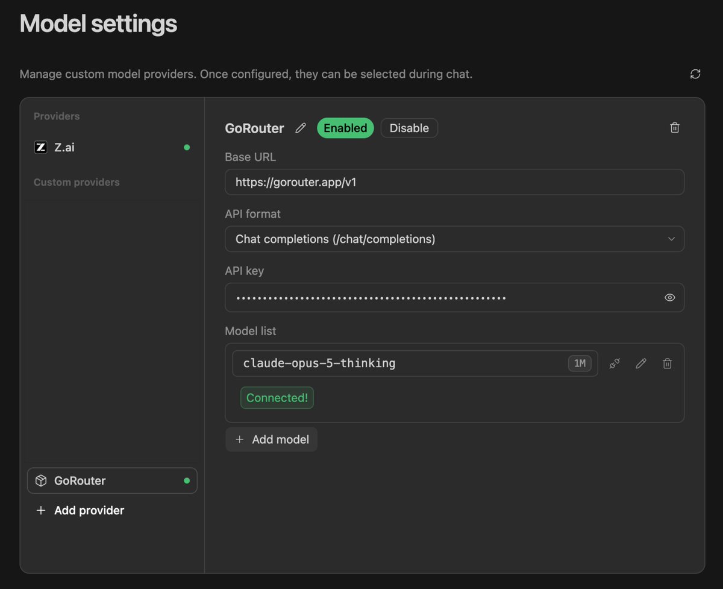Edit the claude-opus-5-thinking model pencil icon
The width and height of the screenshot is (723, 589).
(x=641, y=364)
